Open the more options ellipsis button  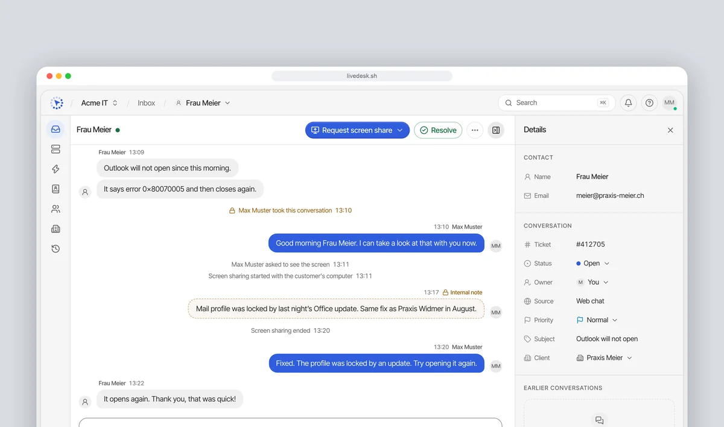tap(475, 130)
